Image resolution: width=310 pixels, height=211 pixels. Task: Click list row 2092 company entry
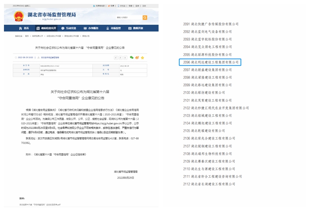207,32
